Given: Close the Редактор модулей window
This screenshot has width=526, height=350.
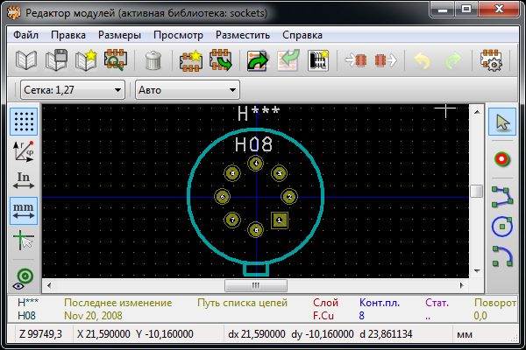Looking at the screenshot, I should (499, 10).
